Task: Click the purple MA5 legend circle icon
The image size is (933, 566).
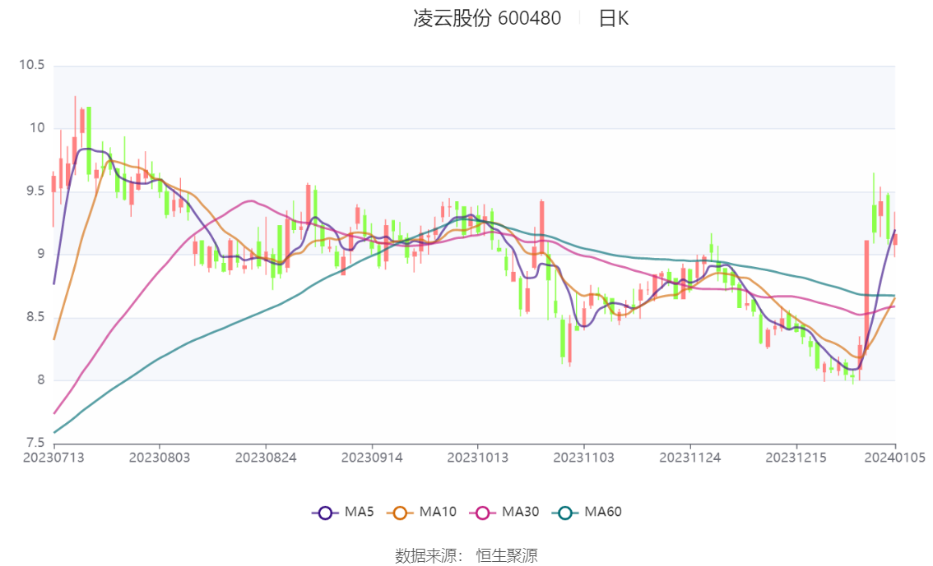Action: 325,513
